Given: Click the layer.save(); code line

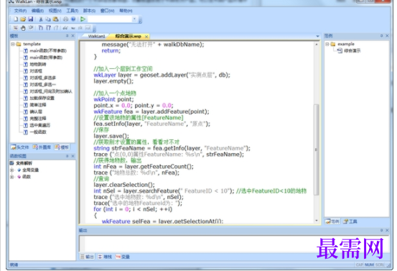Looking at the screenshot, I should [x=111, y=136].
